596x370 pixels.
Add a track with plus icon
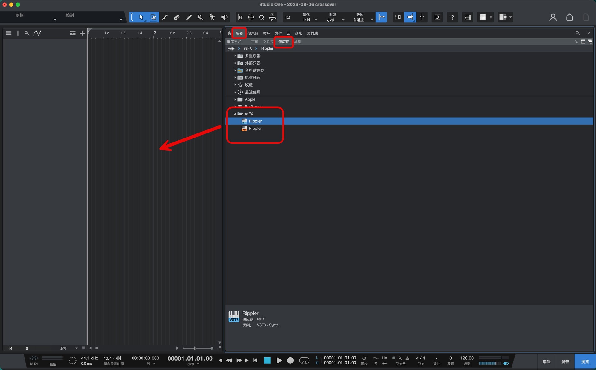point(82,33)
